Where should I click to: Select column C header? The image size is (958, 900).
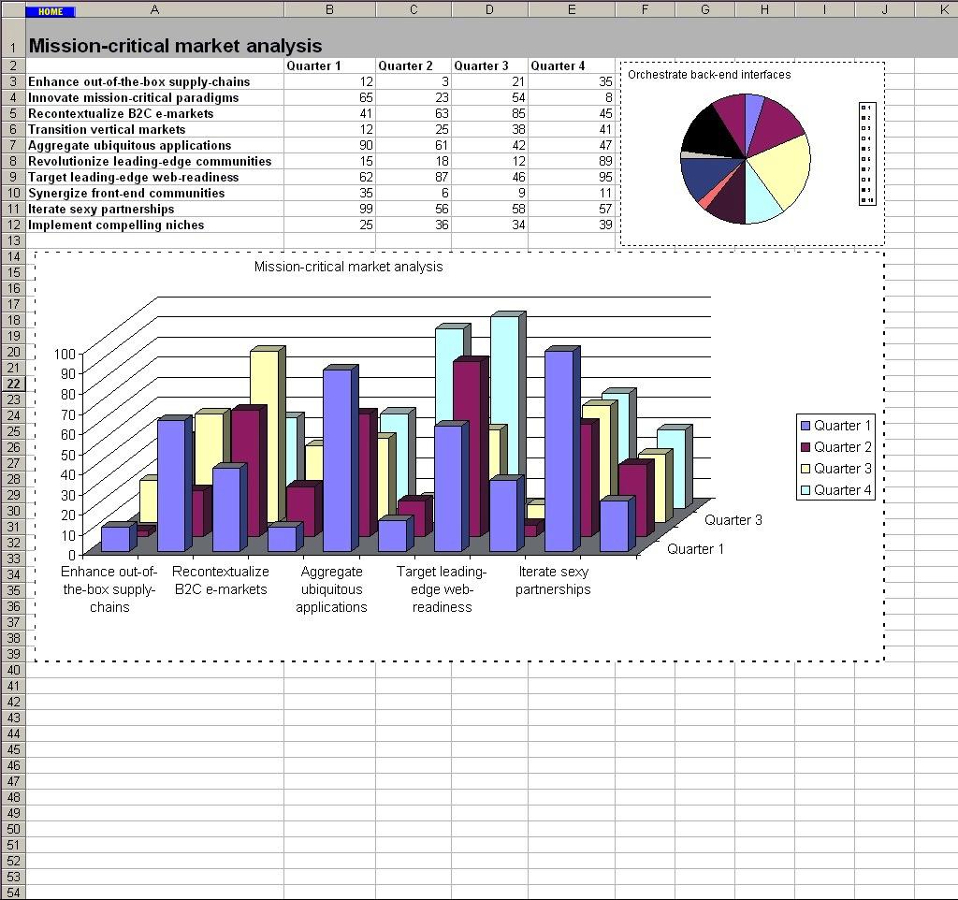pos(414,9)
